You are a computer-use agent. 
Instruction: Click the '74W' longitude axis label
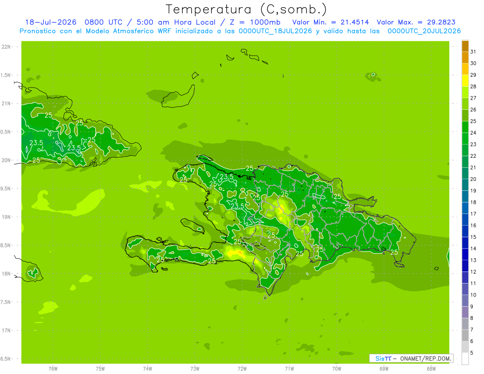148,369
